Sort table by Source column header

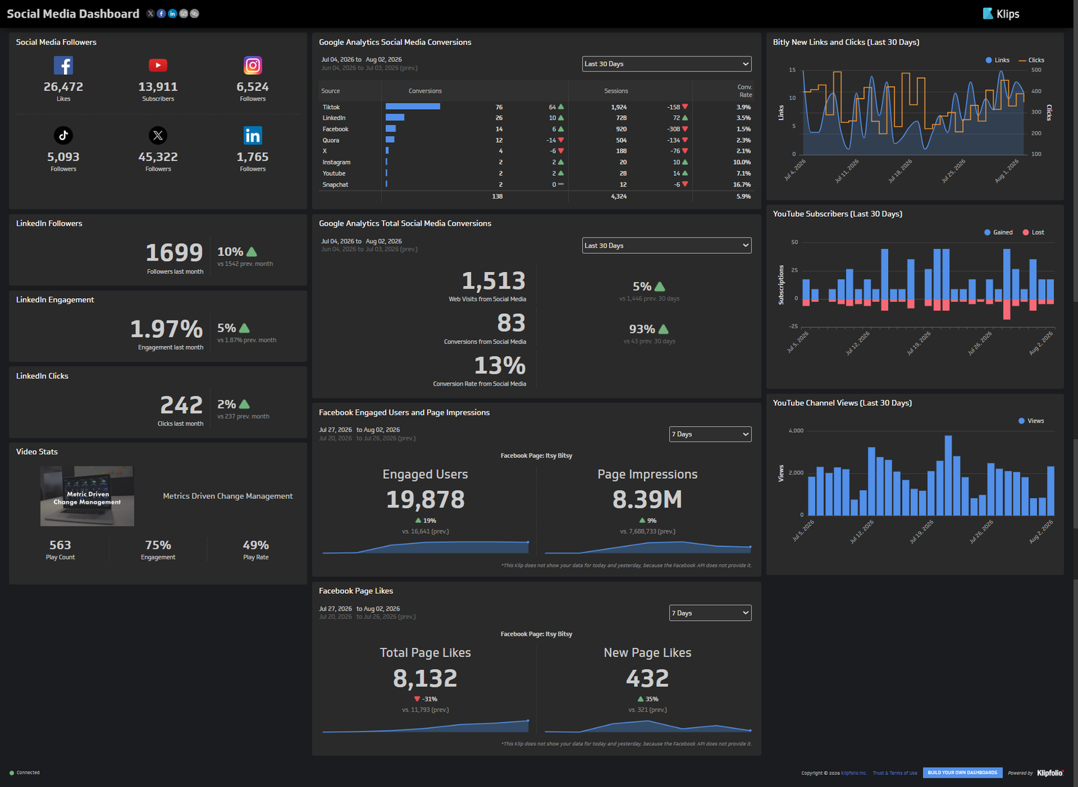[330, 91]
